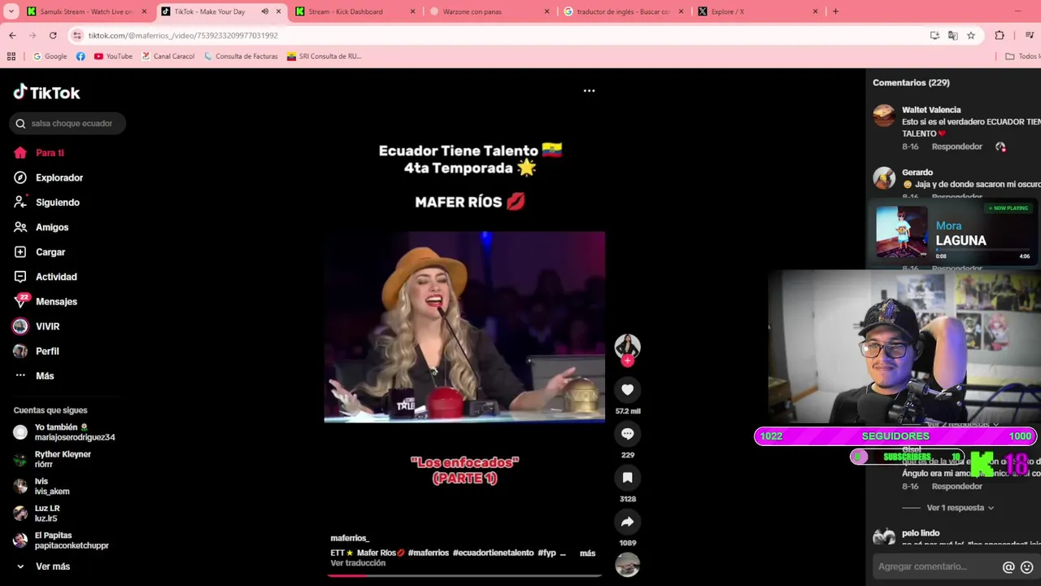Open 'Yo también' account mariajoserodriguez34

tap(65, 432)
